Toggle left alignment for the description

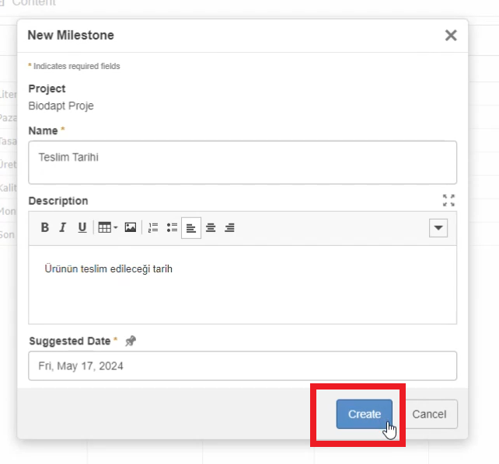click(191, 227)
